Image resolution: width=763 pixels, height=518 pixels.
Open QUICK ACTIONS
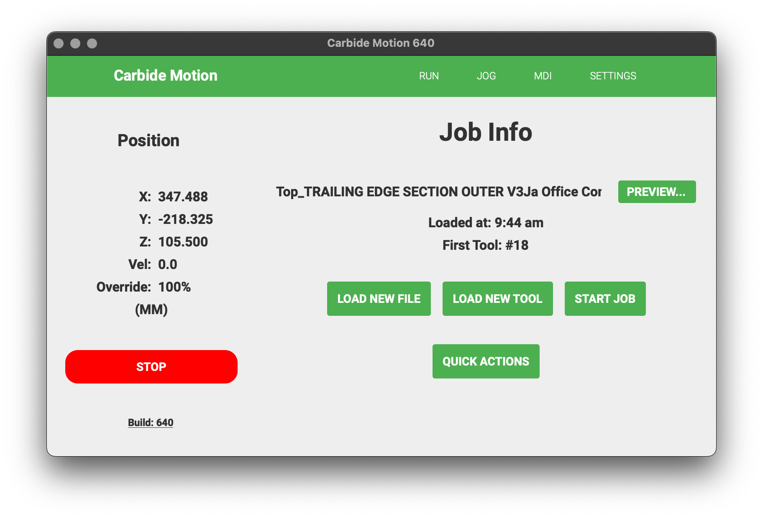tap(486, 361)
